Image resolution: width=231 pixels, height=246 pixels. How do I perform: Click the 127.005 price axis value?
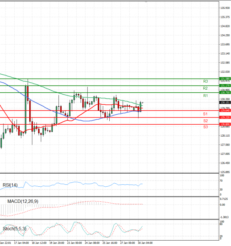(x=225, y=154)
